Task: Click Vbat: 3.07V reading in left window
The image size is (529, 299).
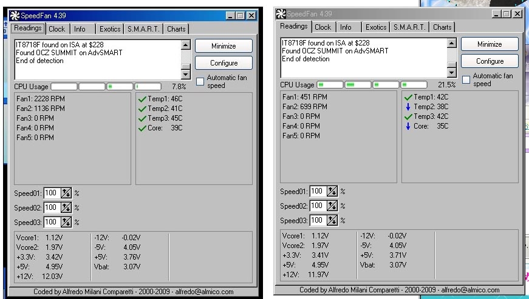Action: tap(117, 267)
